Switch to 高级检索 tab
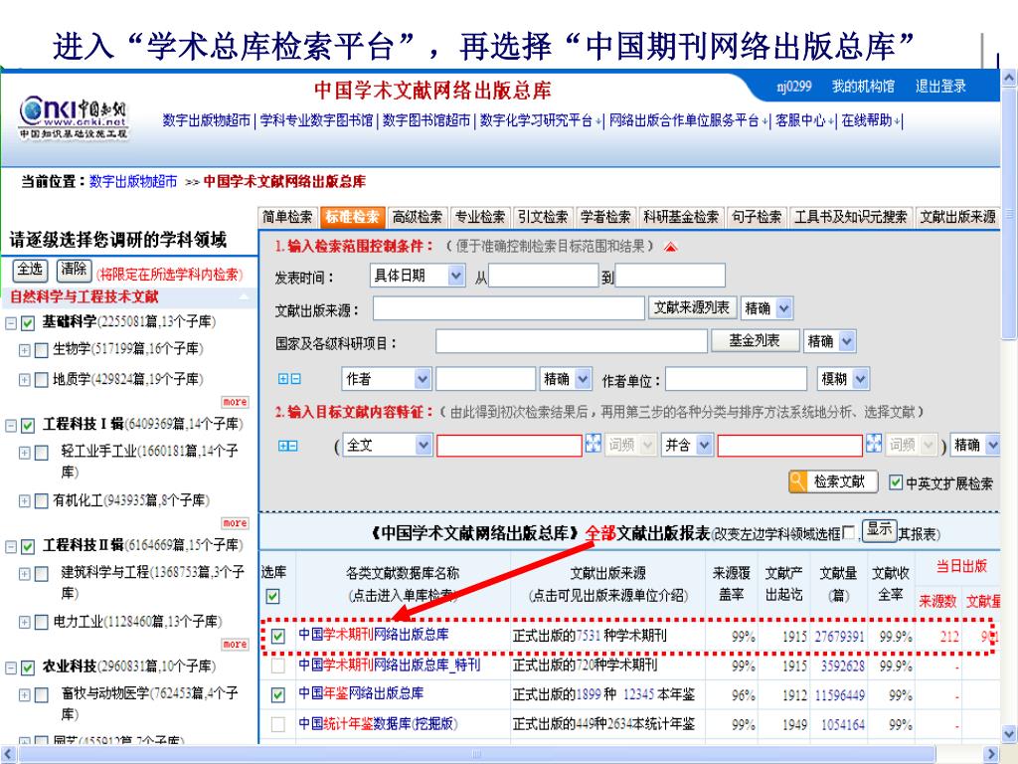The height and width of the screenshot is (764, 1018). [417, 217]
